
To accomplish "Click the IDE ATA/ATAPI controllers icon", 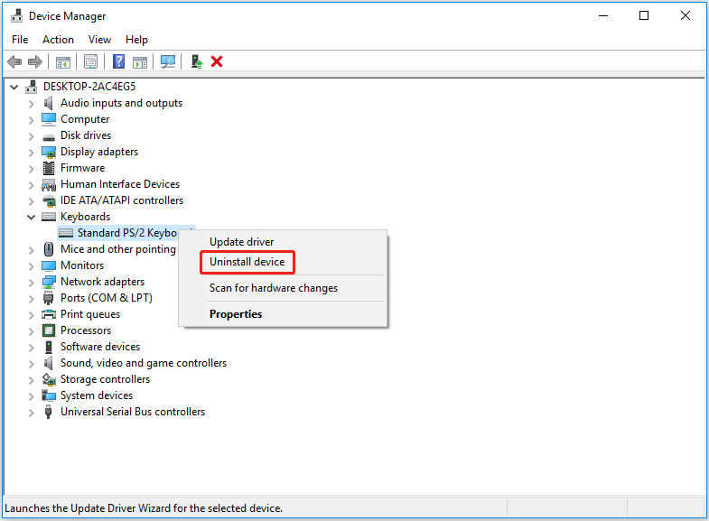I will pyautogui.click(x=49, y=200).
